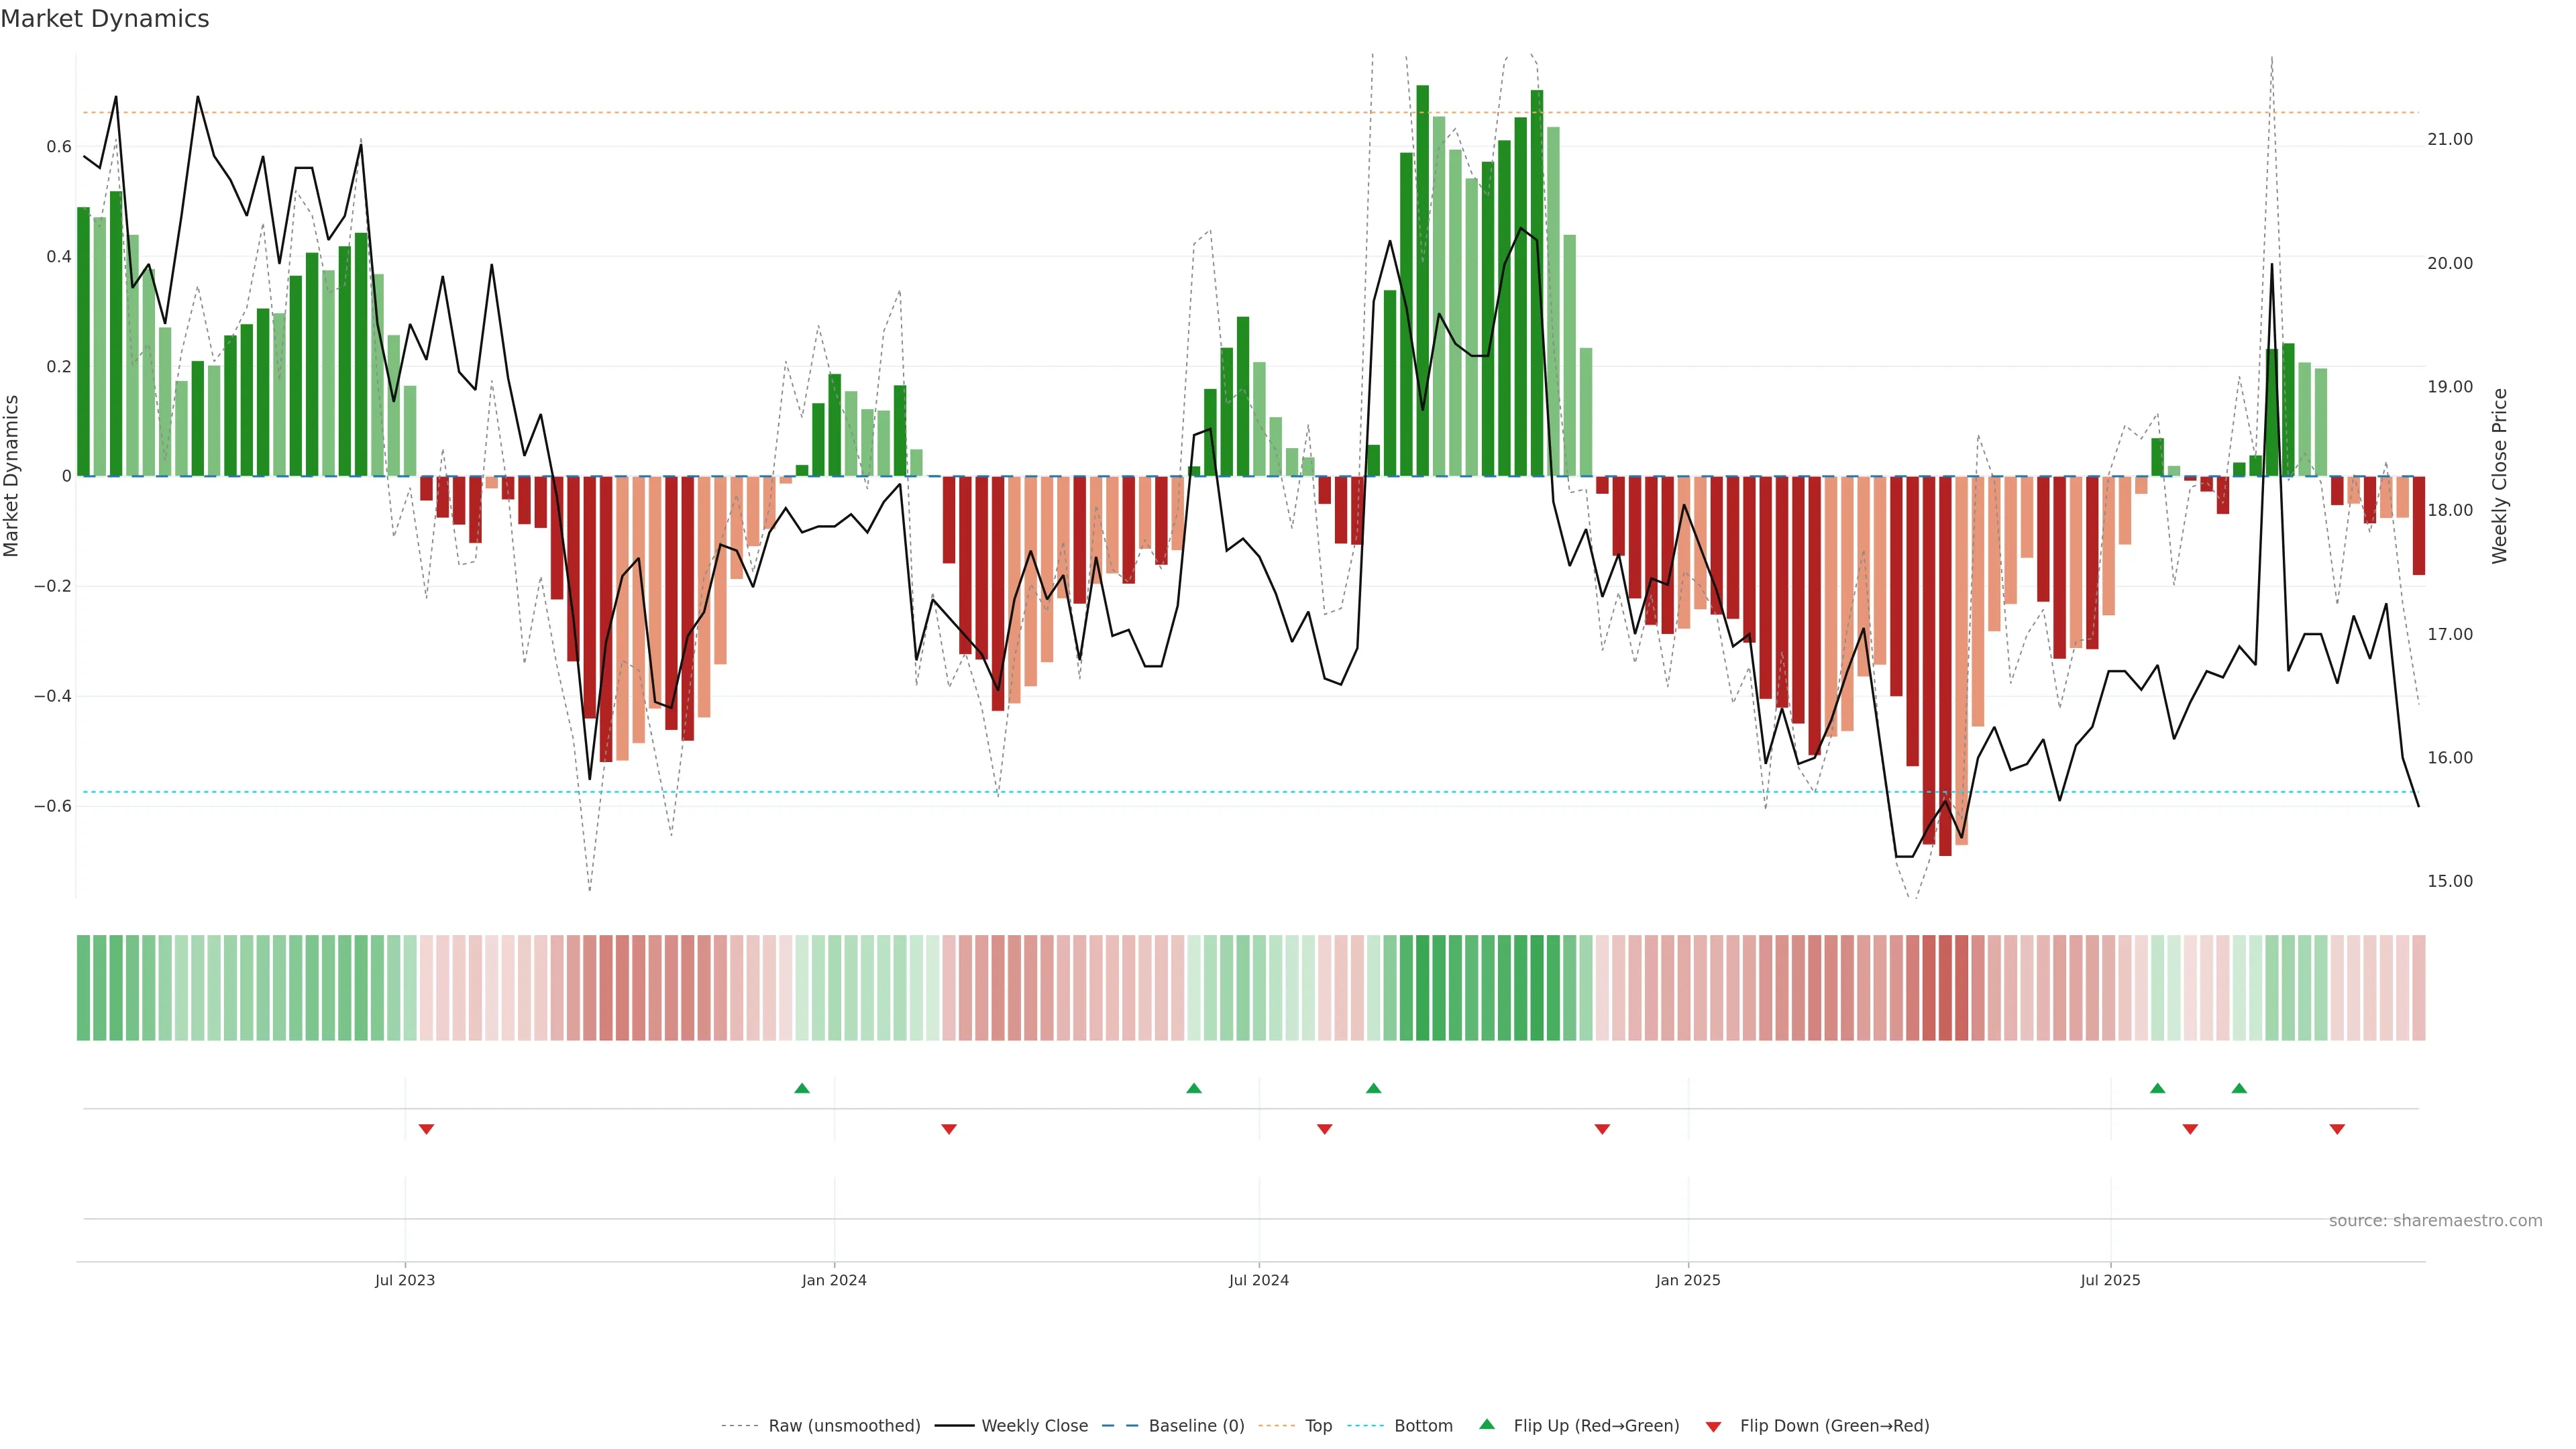Click the green Flip Up triangle in legend
Viewport: 2576px width, 1449px height.
click(x=1487, y=1424)
